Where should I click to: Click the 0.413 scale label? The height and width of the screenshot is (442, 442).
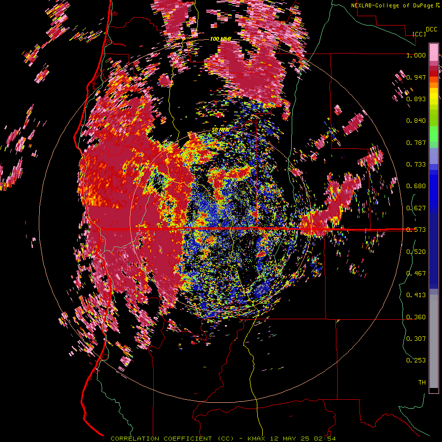[x=416, y=295]
